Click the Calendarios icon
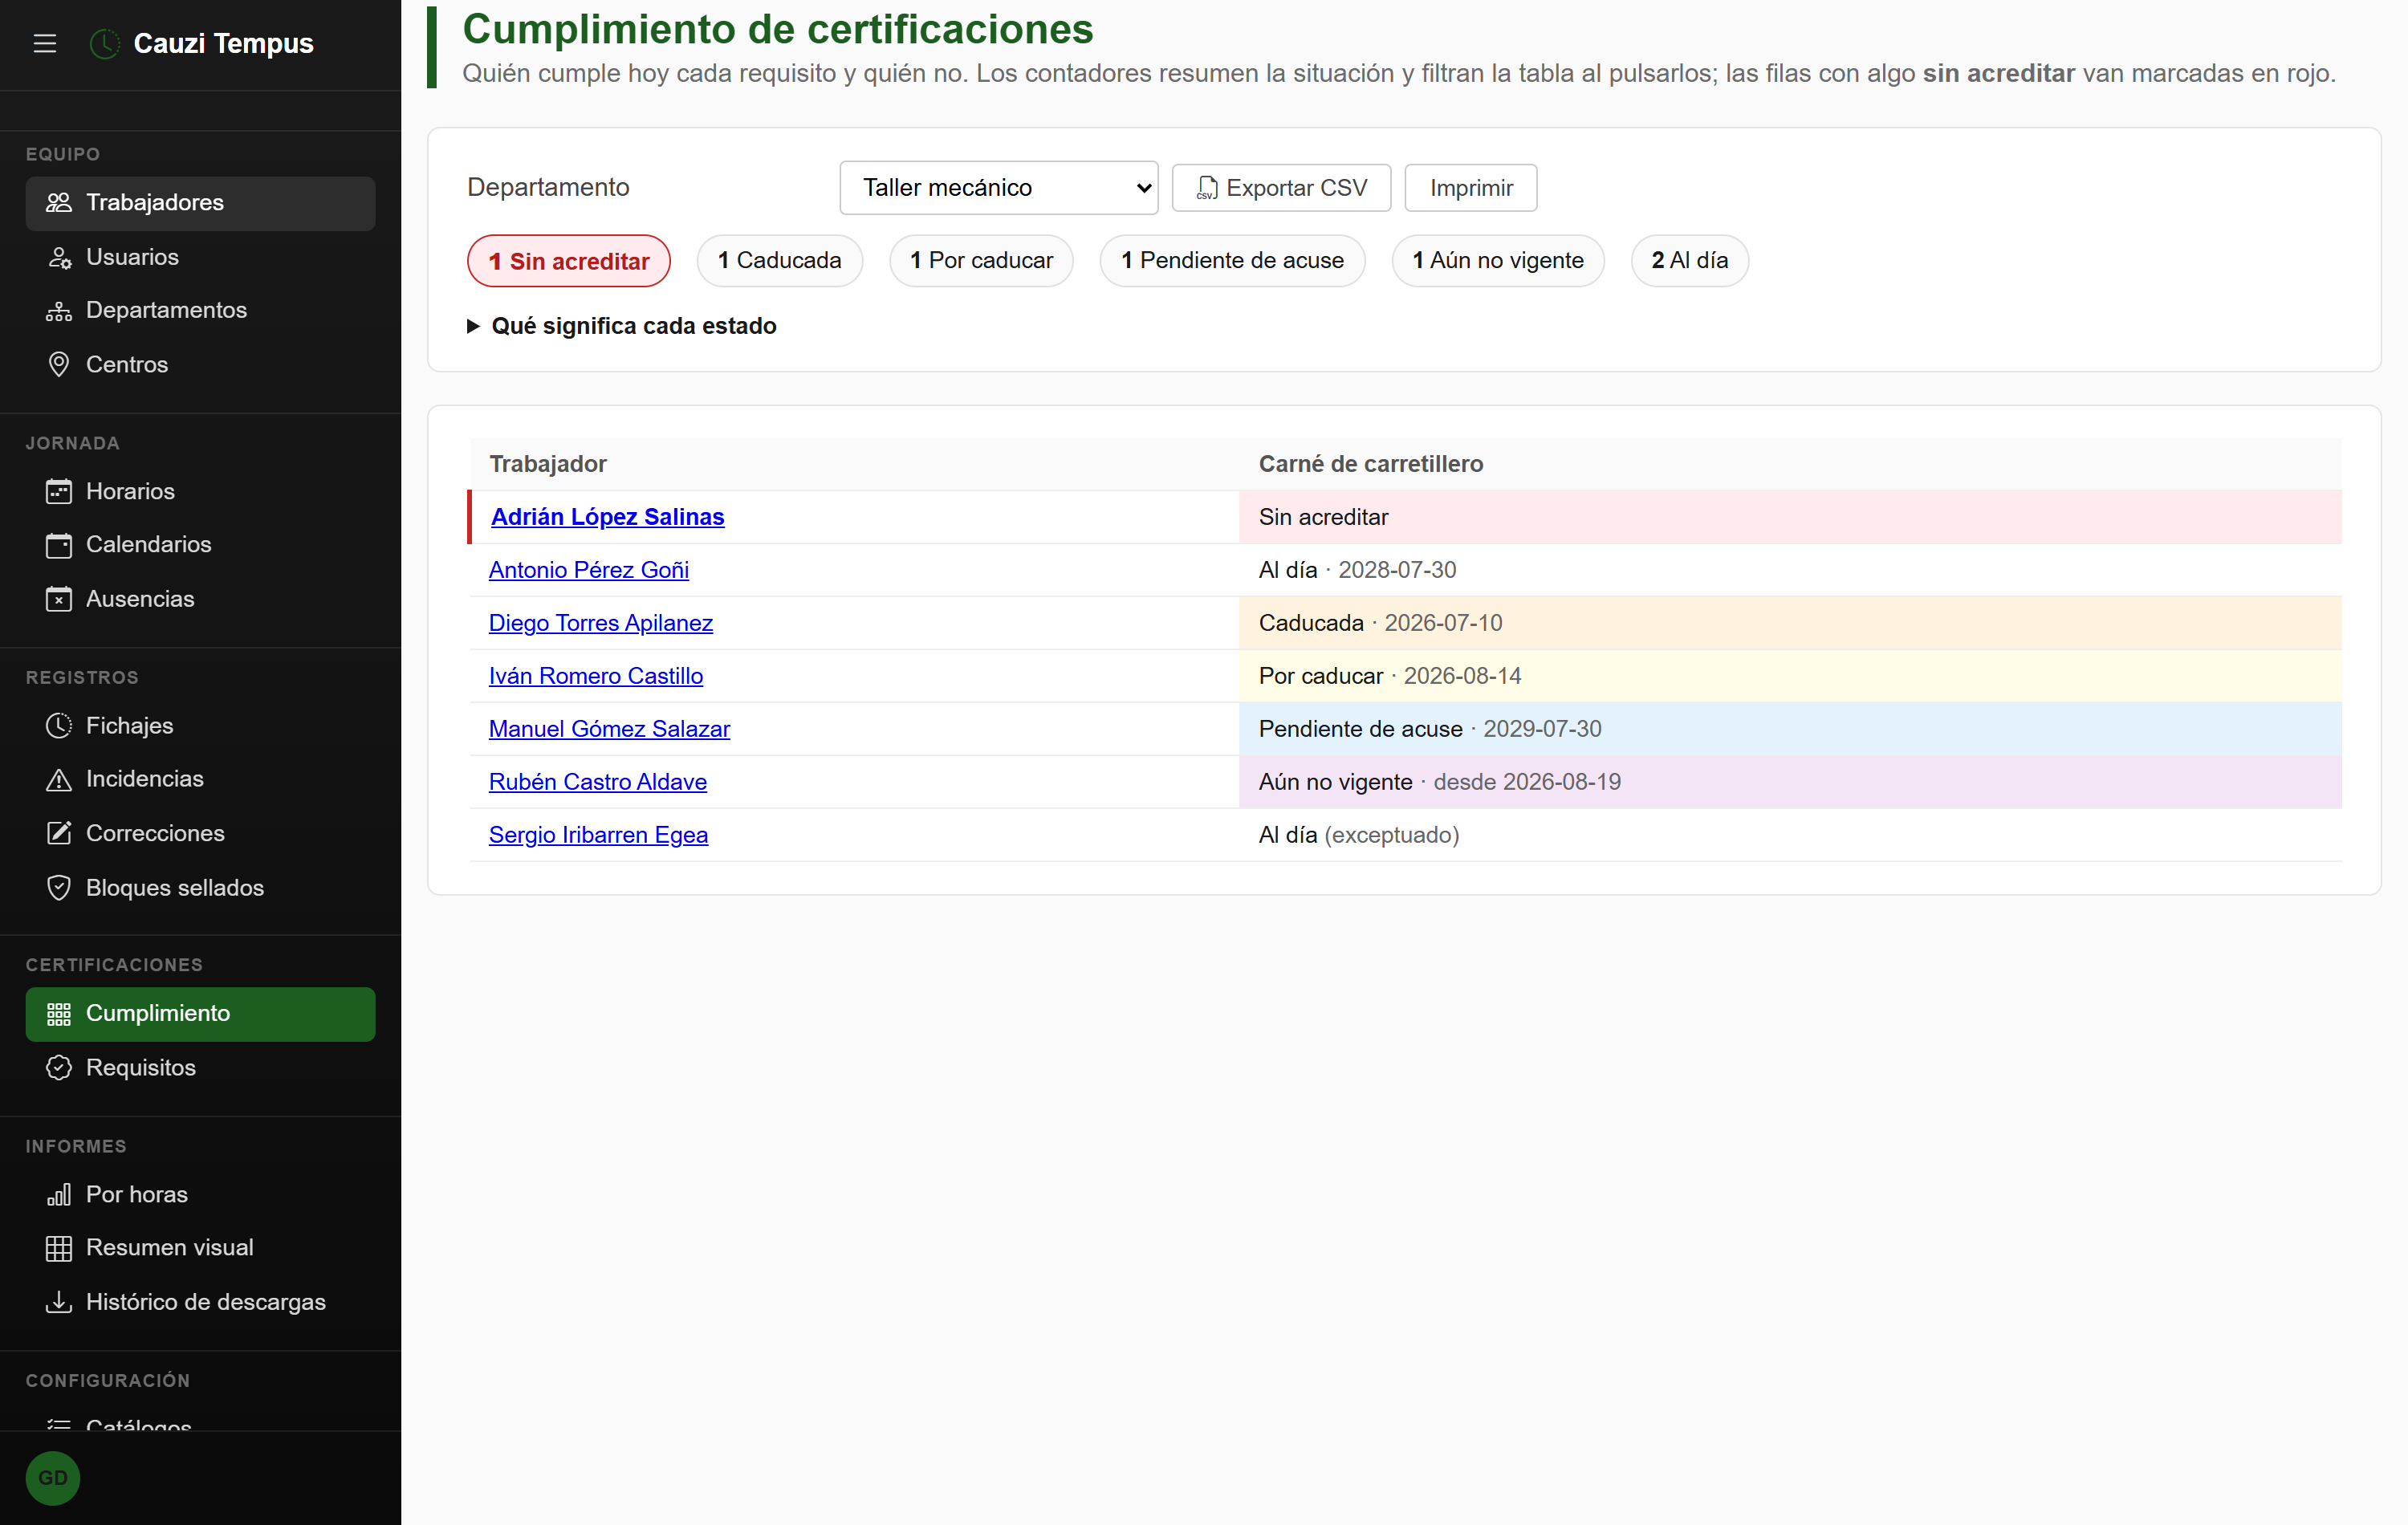 pos(59,545)
